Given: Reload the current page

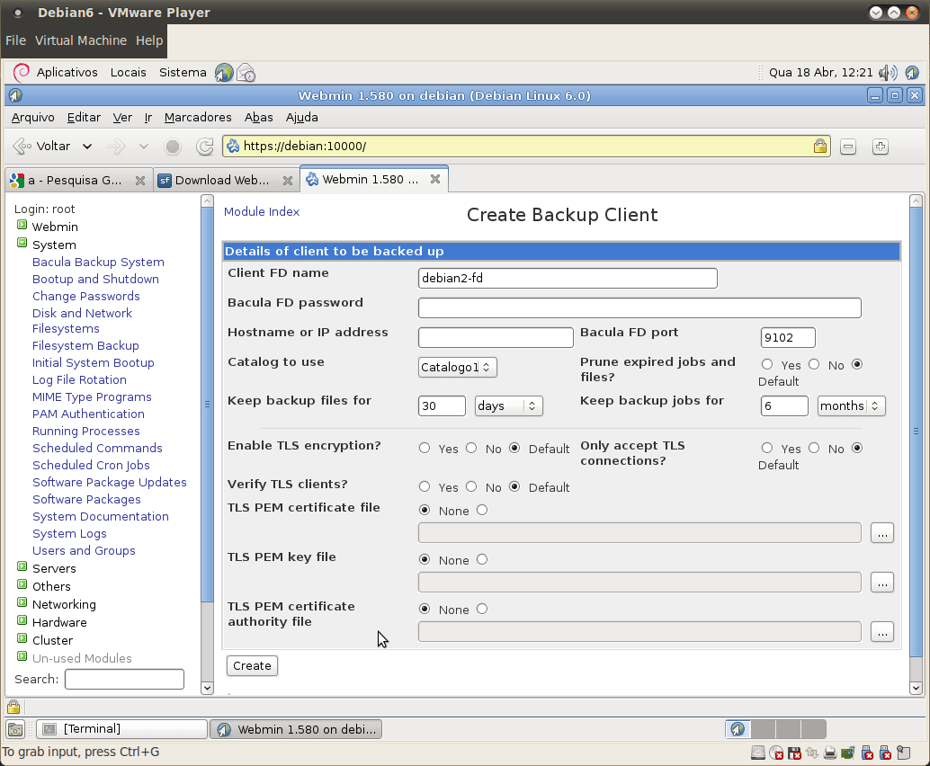Looking at the screenshot, I should point(205,146).
